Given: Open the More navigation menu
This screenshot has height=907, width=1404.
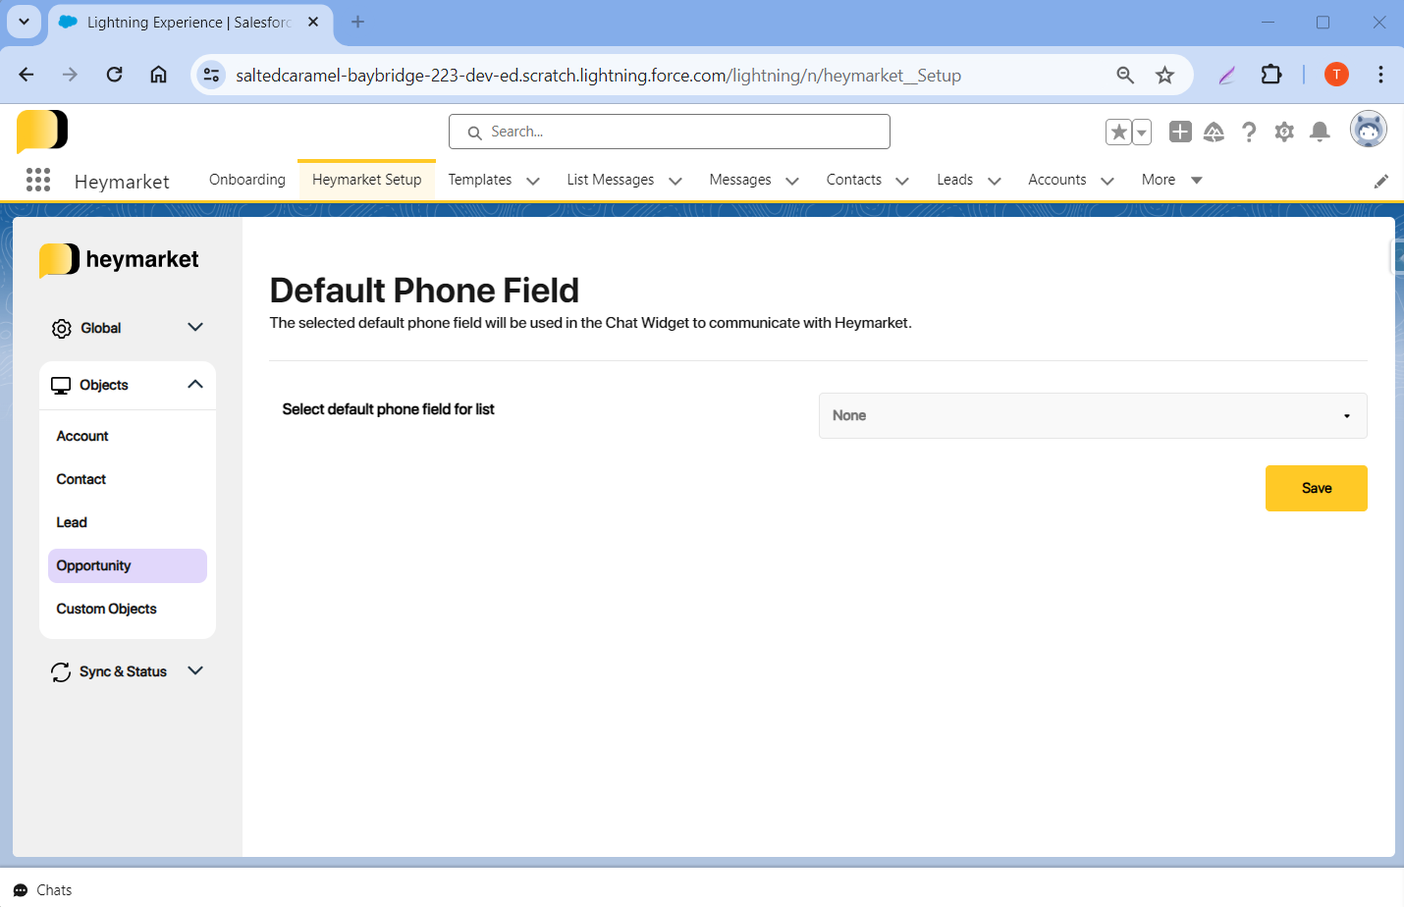Looking at the screenshot, I should point(1172,180).
